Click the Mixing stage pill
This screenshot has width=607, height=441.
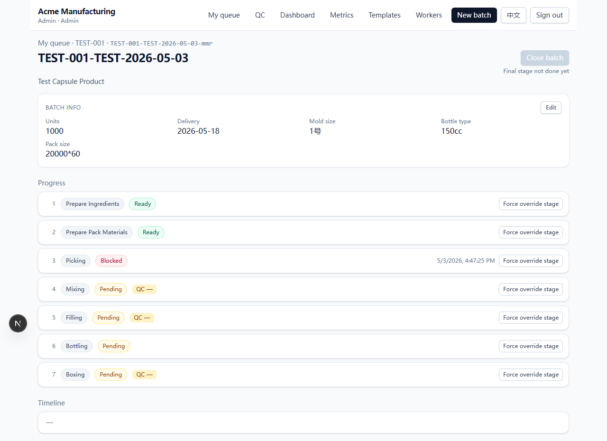75,289
